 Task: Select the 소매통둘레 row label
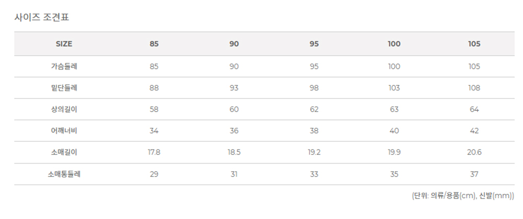[x=64, y=174]
